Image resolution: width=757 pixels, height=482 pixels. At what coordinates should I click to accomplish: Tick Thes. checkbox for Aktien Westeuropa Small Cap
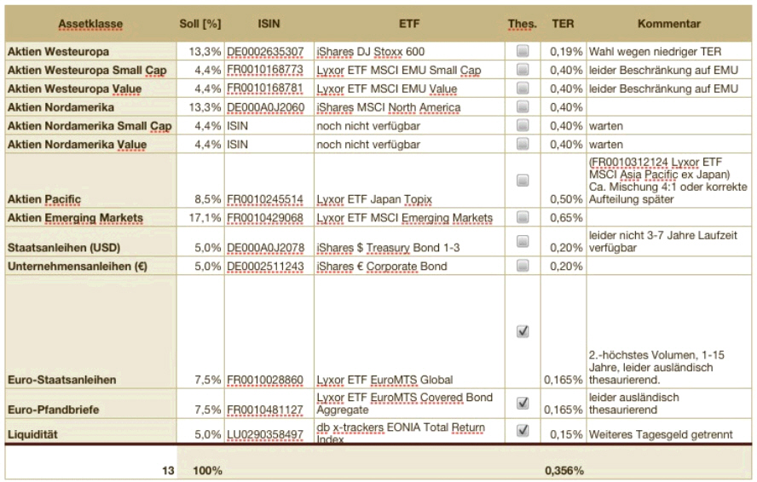523,70
